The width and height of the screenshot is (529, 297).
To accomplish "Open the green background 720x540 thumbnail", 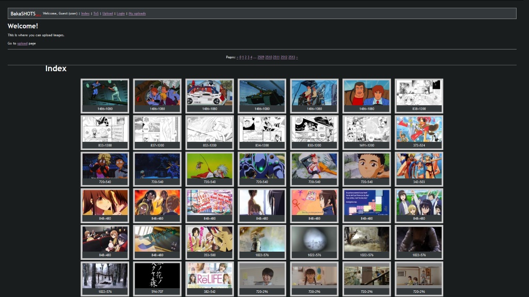I will (x=210, y=169).
